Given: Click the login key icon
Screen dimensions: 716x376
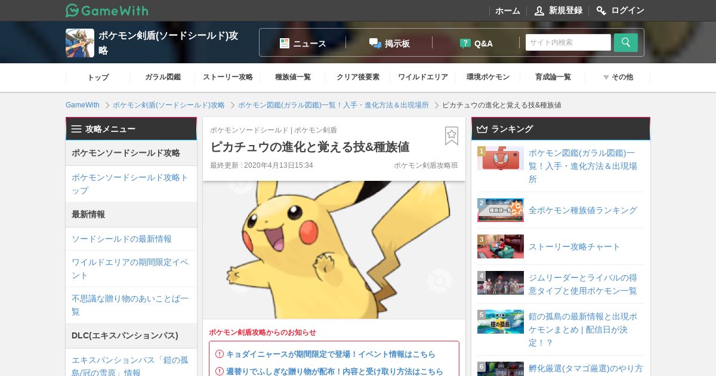Looking at the screenshot, I should [x=601, y=11].
